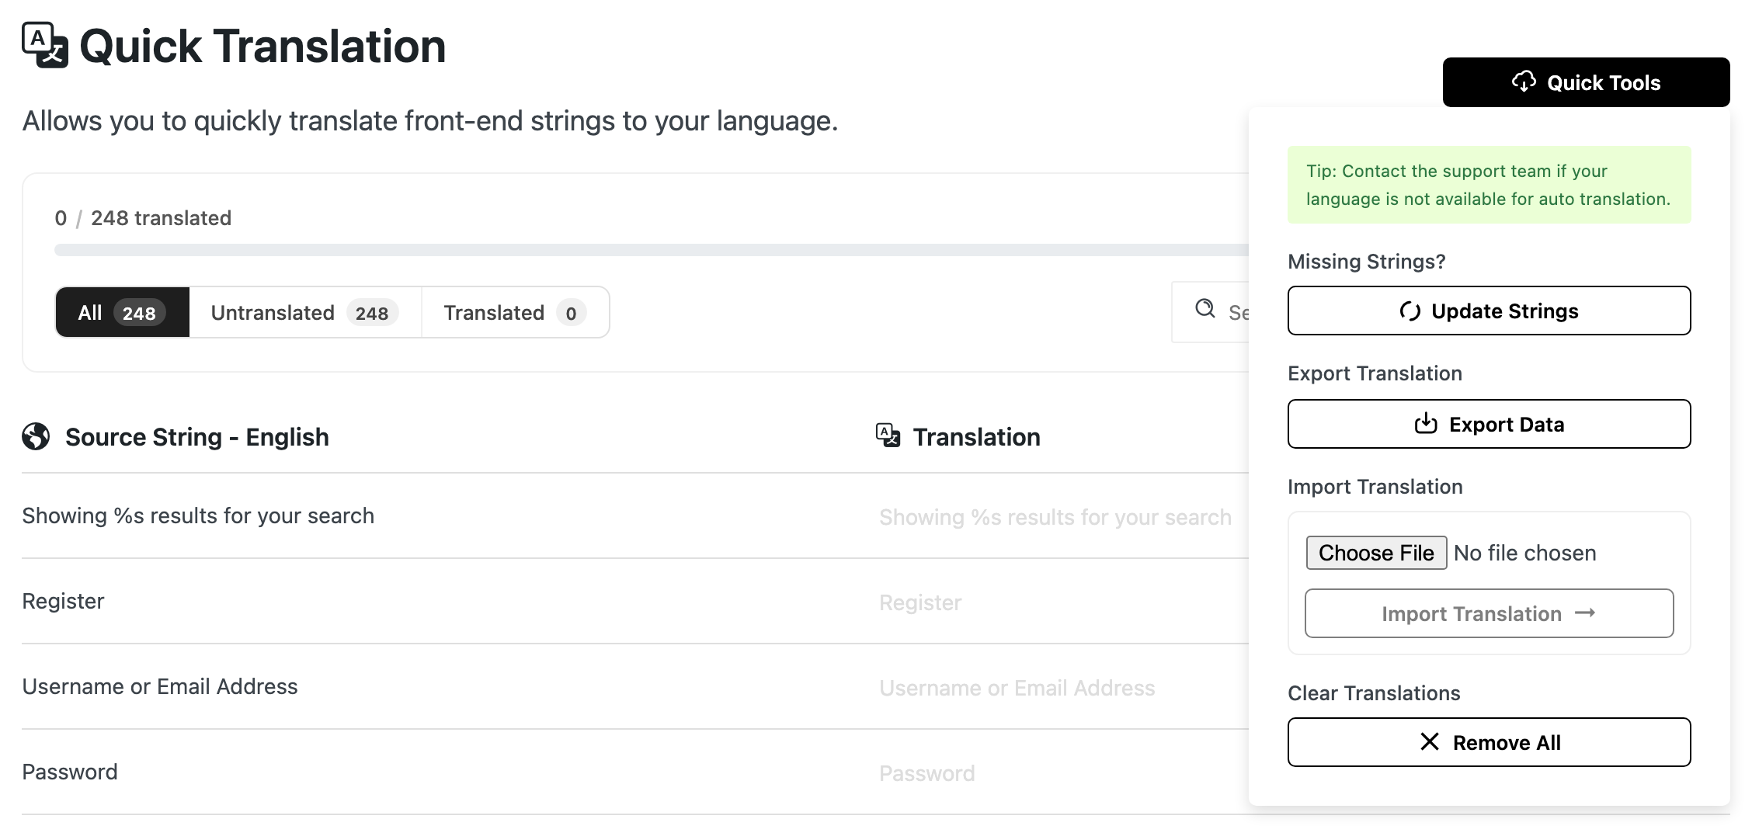
Task: Switch to the Untranslated tab
Action: [x=305, y=312]
